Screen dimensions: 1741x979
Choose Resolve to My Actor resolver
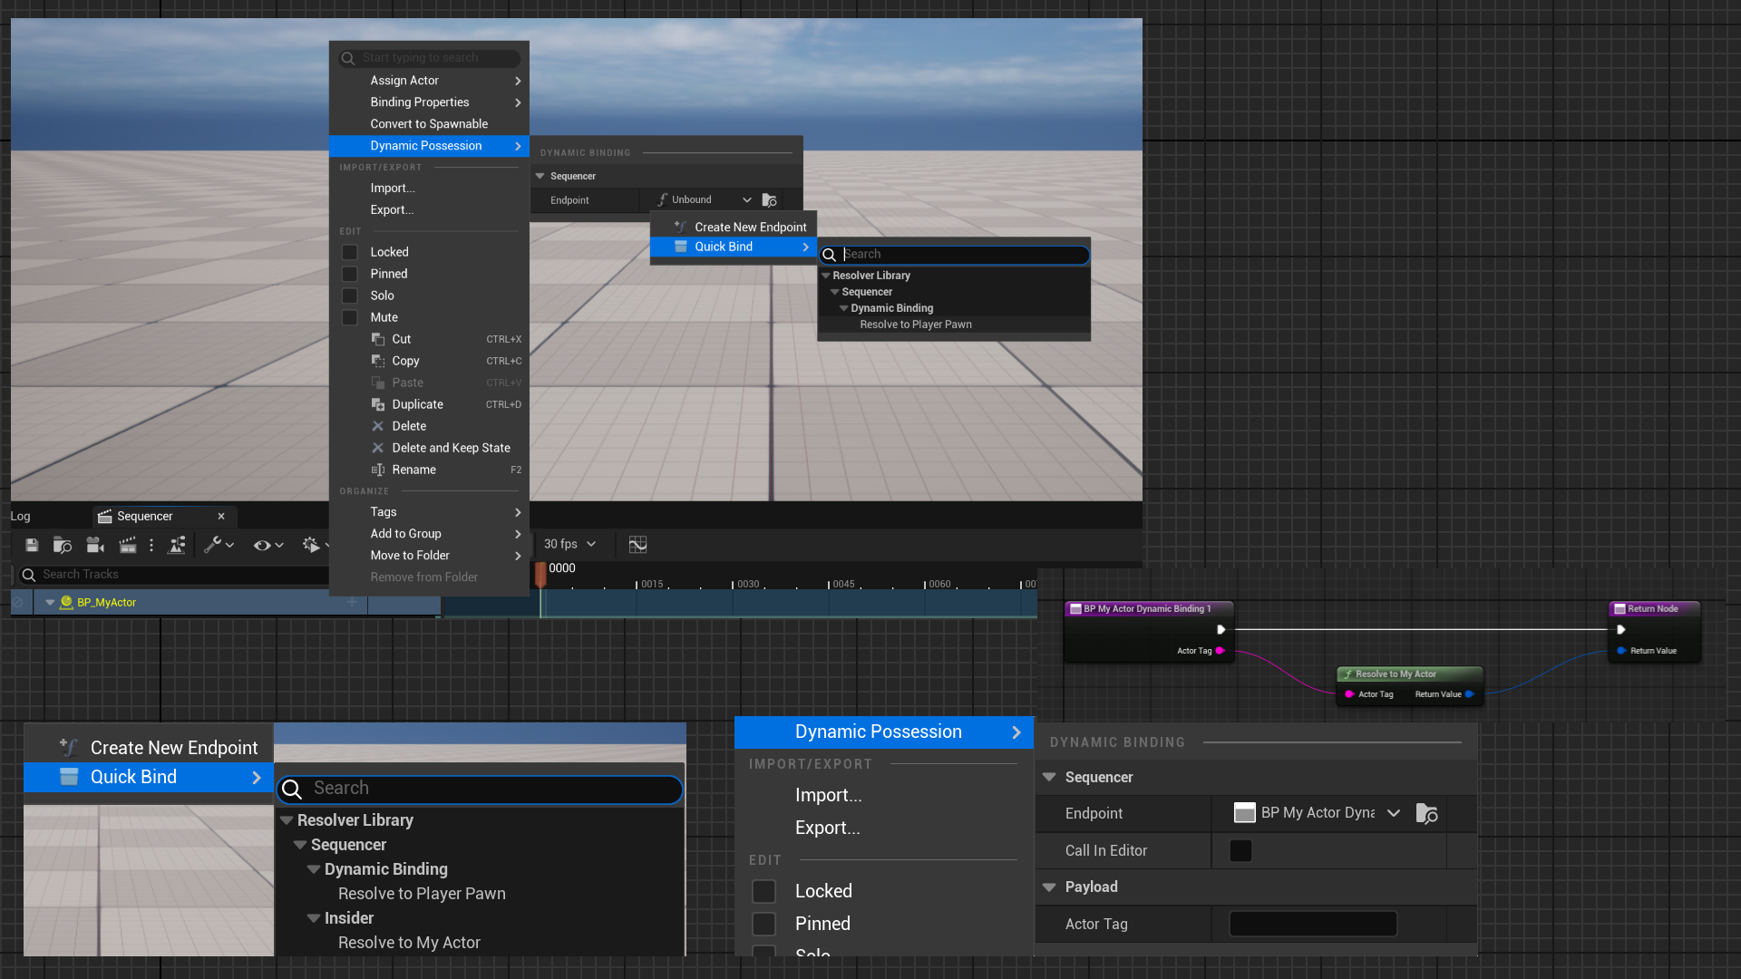click(x=409, y=943)
